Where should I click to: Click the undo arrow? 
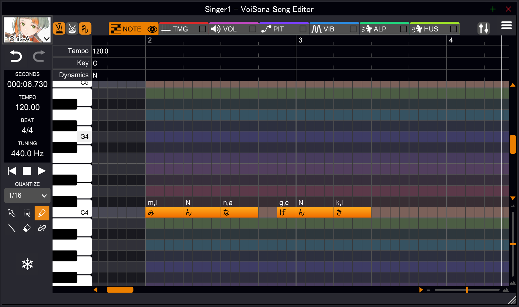[16, 56]
